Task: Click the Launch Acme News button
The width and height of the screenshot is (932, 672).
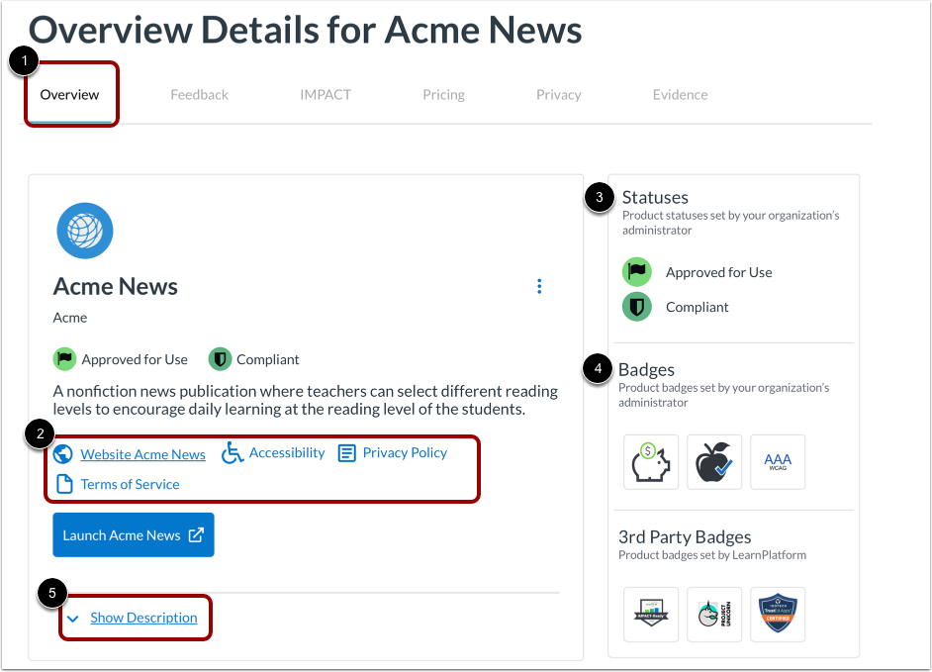Action: point(134,534)
